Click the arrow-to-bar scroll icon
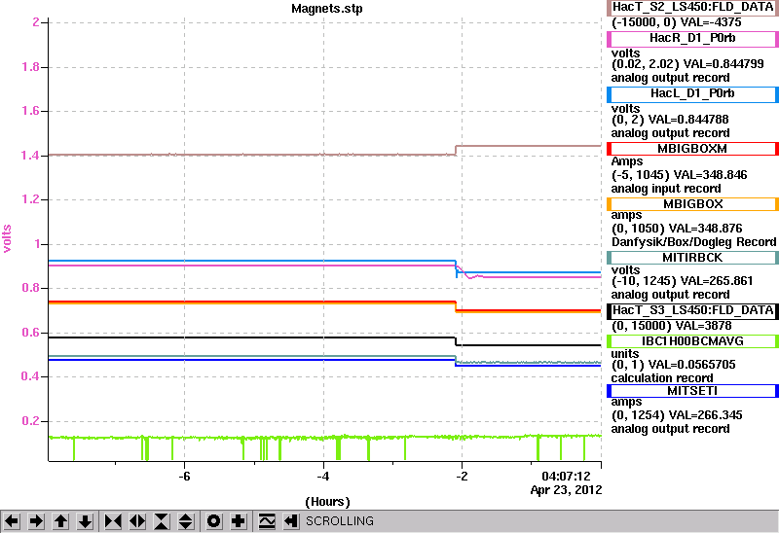Image resolution: width=779 pixels, height=533 pixels. 290,521
